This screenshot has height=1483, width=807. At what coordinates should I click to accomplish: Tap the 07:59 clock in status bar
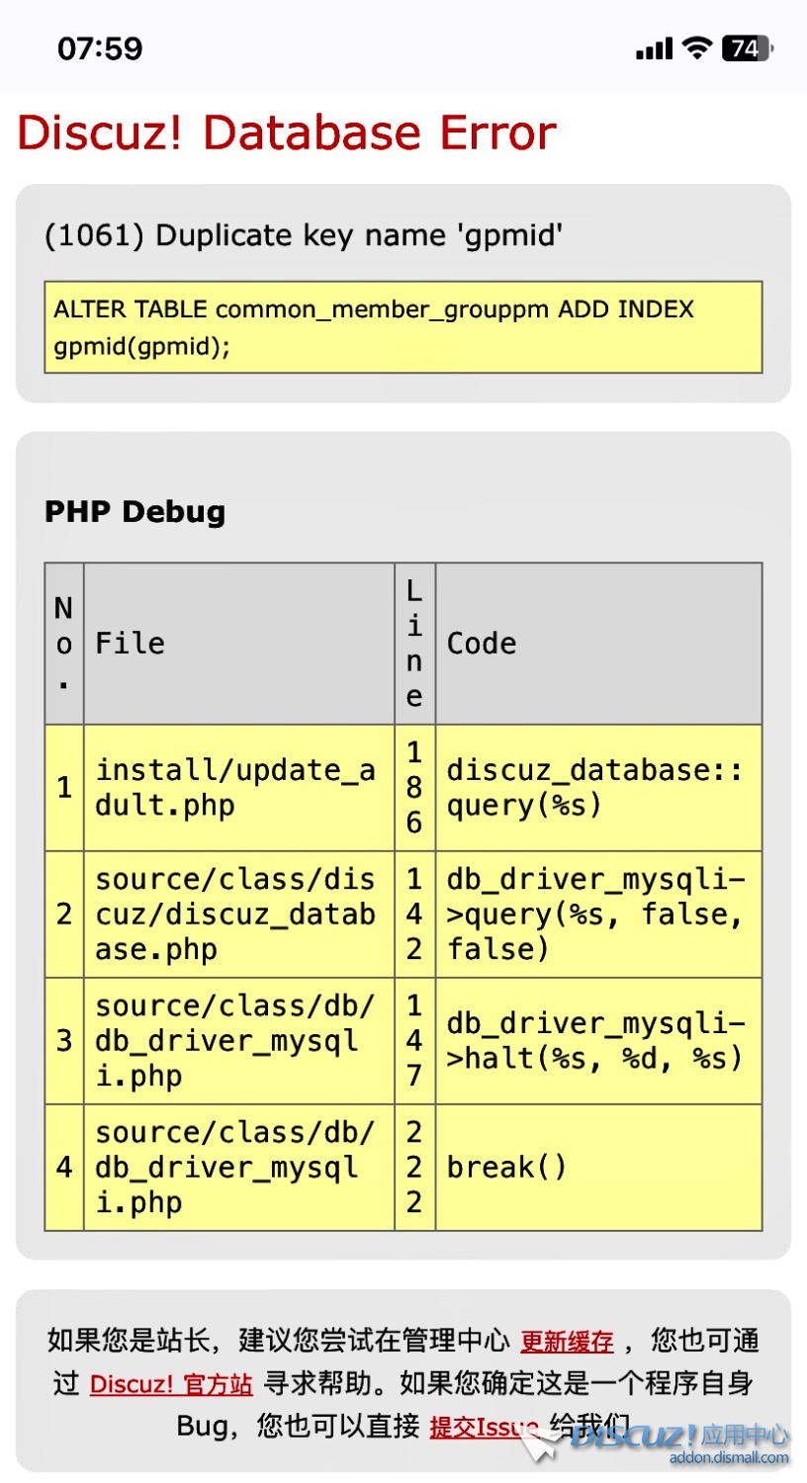(x=100, y=48)
